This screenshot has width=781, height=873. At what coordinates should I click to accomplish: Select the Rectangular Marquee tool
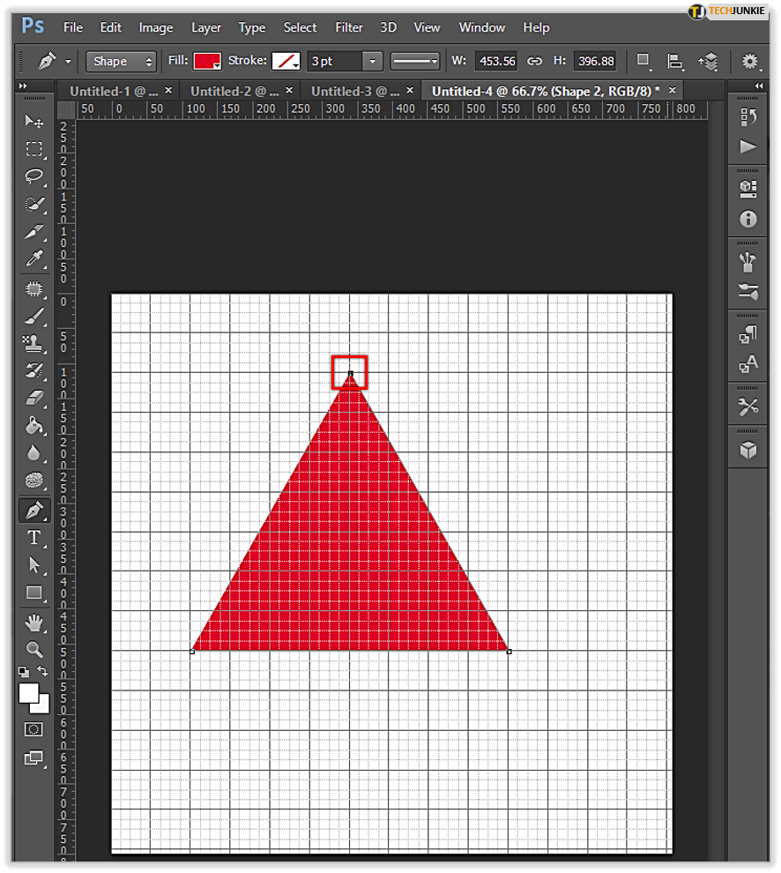pos(34,149)
